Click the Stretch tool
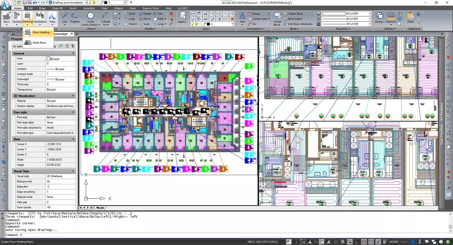The width and height of the screenshot is (453, 245). [131, 24]
